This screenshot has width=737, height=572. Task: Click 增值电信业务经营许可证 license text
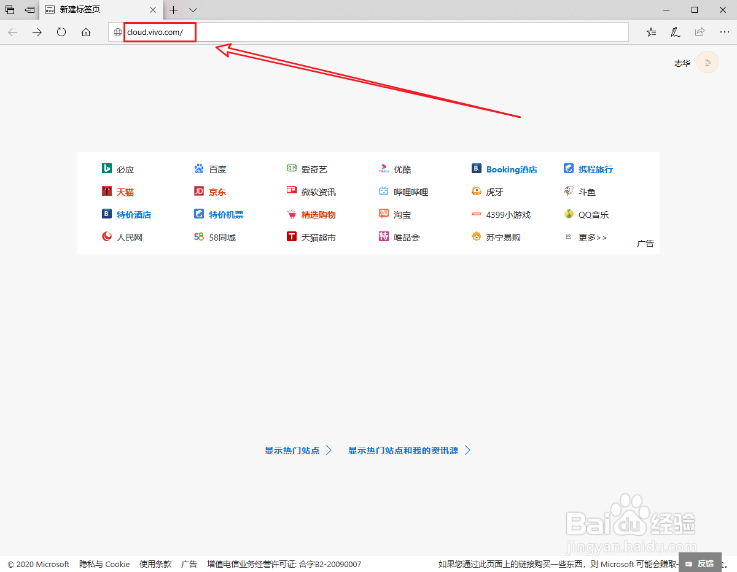click(x=284, y=564)
